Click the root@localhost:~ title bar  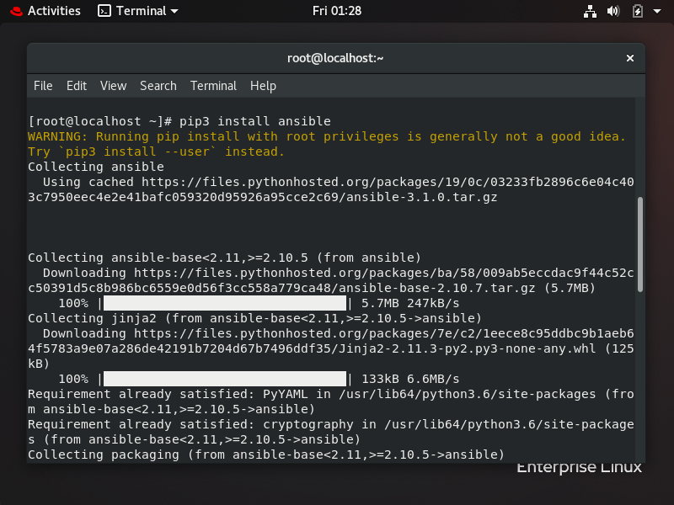coord(335,58)
